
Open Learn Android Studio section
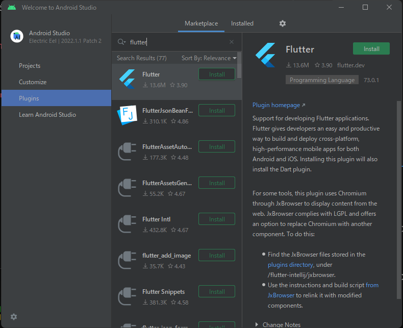(47, 115)
